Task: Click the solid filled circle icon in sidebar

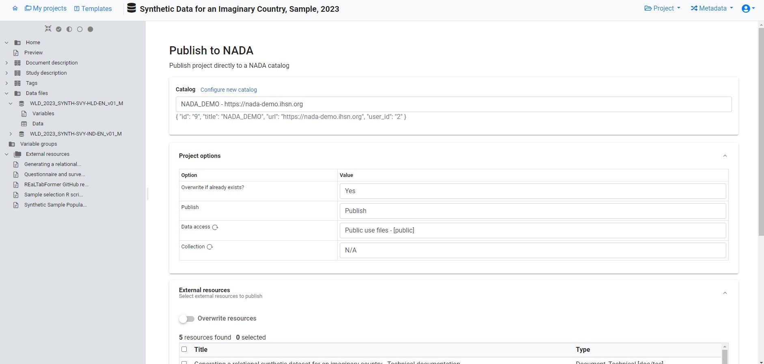Action: click(x=91, y=29)
